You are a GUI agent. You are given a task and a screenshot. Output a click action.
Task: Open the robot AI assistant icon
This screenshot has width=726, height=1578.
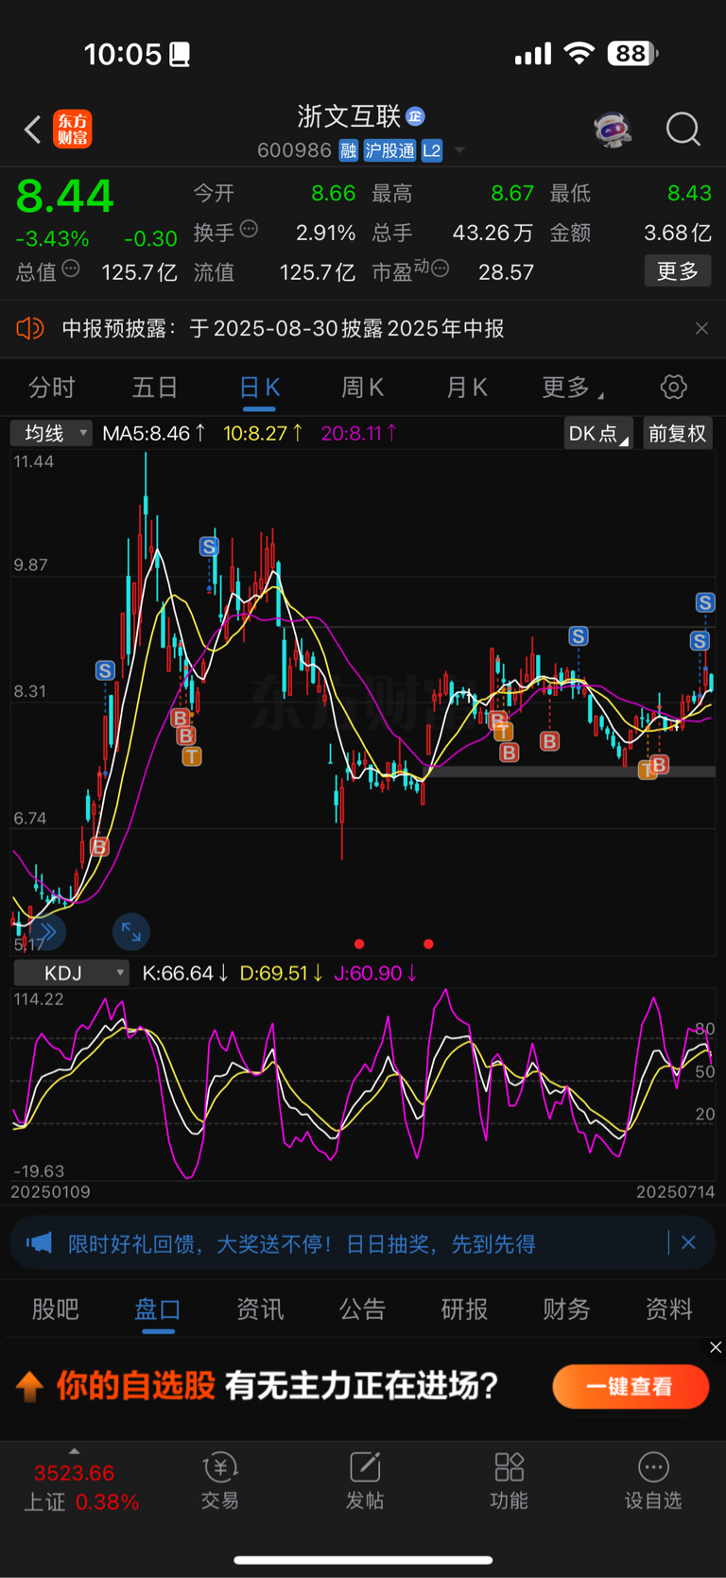tap(613, 130)
